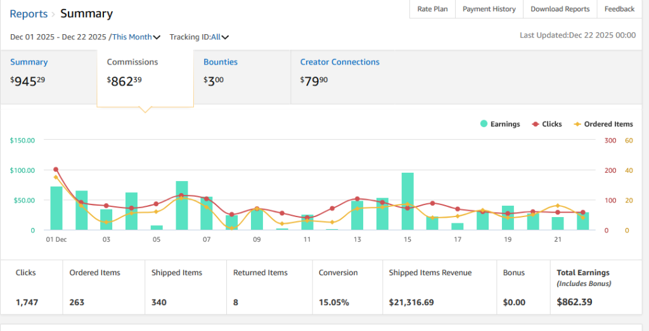
Task: Click the tallest earnings bar on 15 Dec
Action: pyautogui.click(x=408, y=201)
